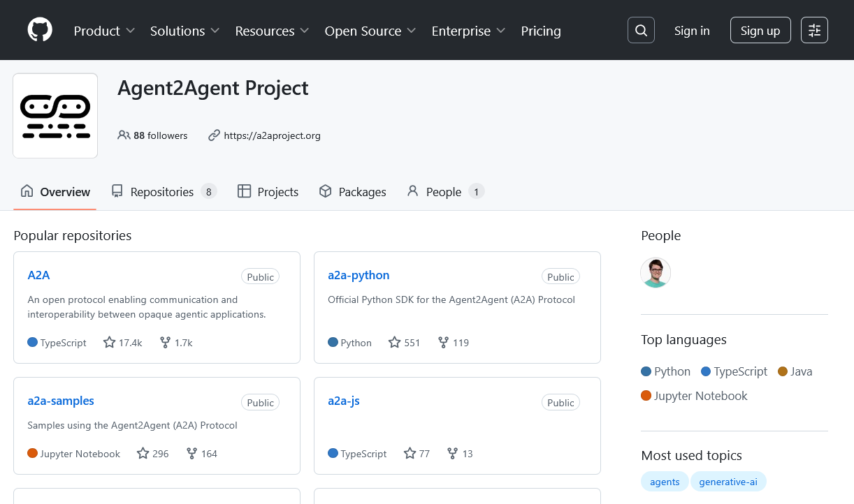
Task: Click the fork icon on the A2A repository
Action: [x=165, y=343]
